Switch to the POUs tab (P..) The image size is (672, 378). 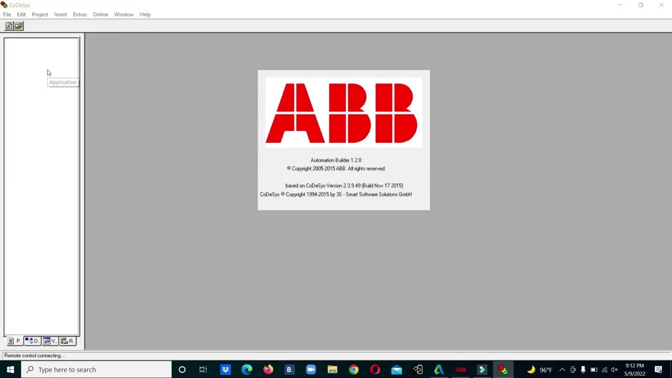pyautogui.click(x=14, y=341)
